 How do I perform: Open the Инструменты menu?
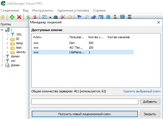click(x=43, y=10)
